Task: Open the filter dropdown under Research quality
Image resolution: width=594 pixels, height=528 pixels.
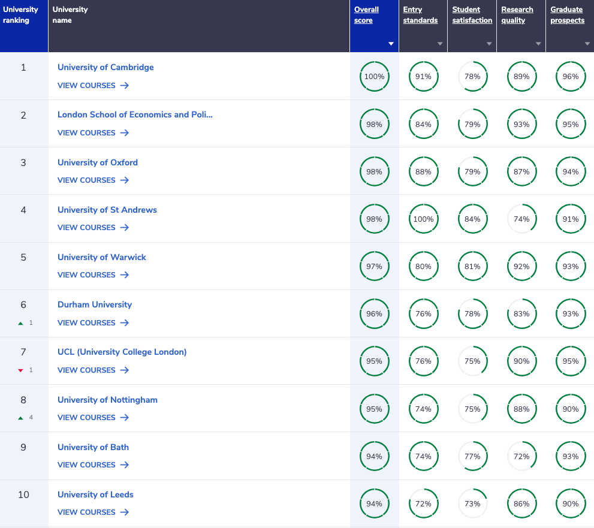Action: tap(538, 43)
